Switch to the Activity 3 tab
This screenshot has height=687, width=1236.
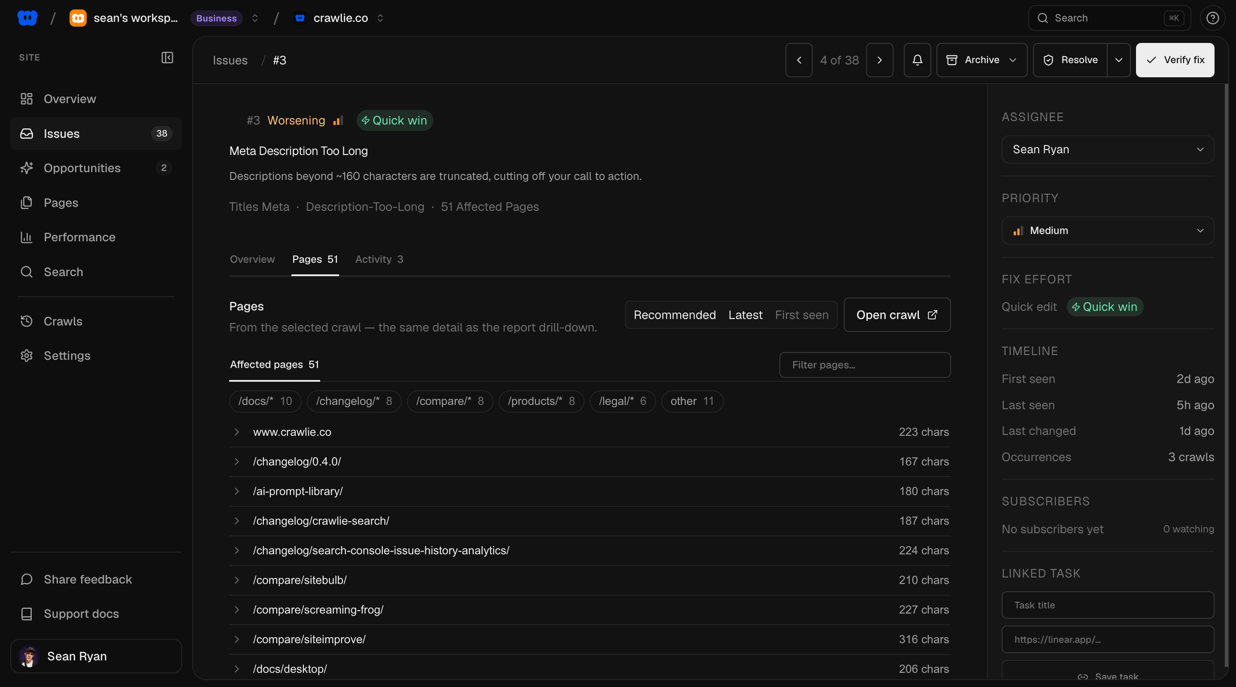[x=379, y=259]
